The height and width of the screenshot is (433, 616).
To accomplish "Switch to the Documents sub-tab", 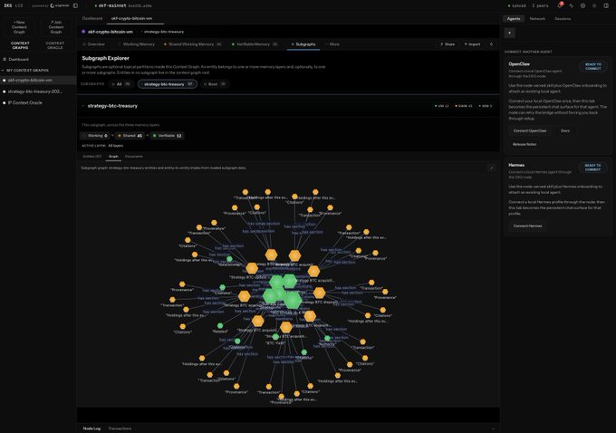I will coord(134,157).
